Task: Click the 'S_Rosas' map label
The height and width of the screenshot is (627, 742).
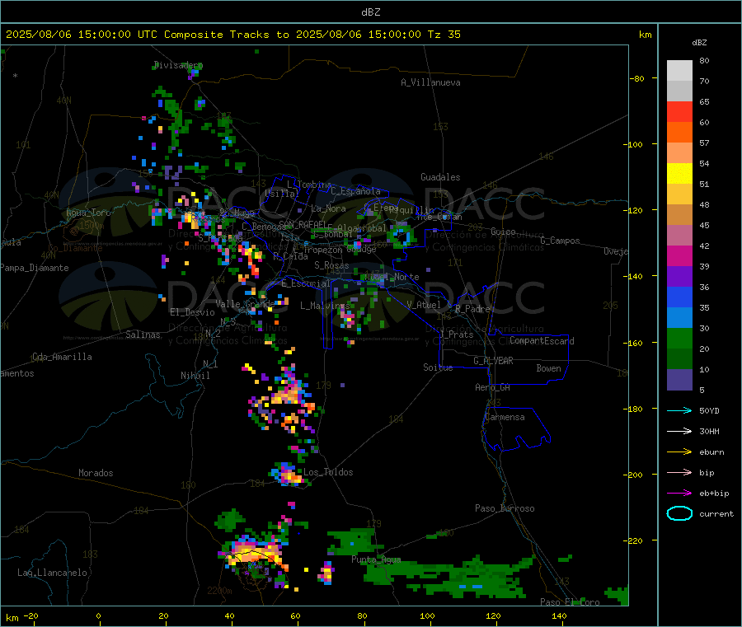Action: 331,266
